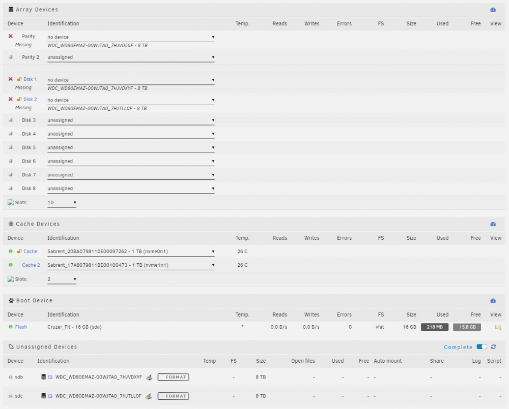Click Cache Devices section title
Viewport: 509px width, 409px height.
[x=38, y=224]
